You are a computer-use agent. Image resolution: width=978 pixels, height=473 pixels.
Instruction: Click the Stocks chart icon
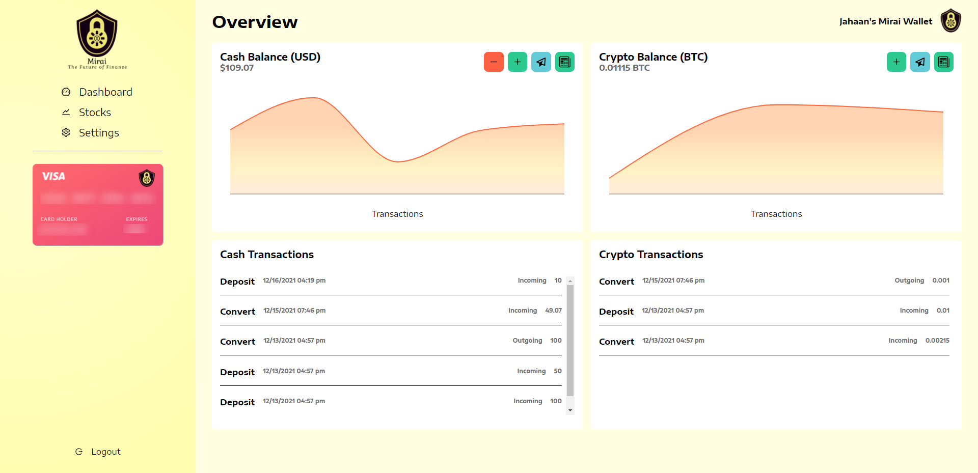tap(66, 113)
